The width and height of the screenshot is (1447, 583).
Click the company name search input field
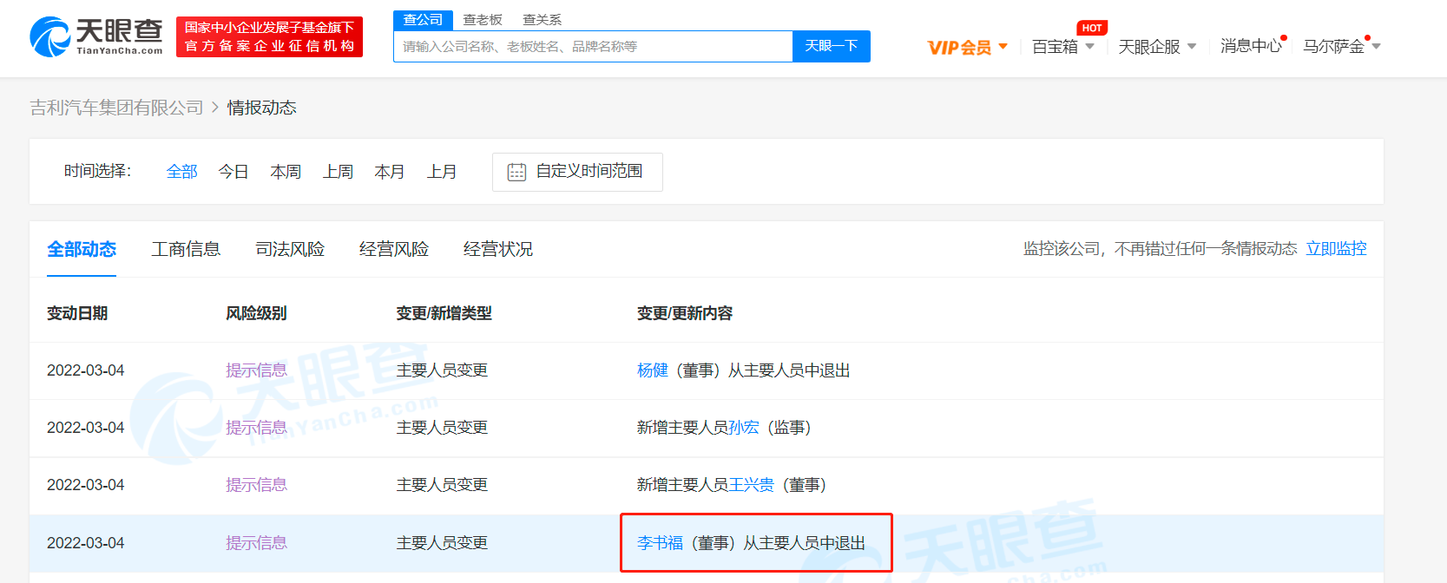pos(593,47)
